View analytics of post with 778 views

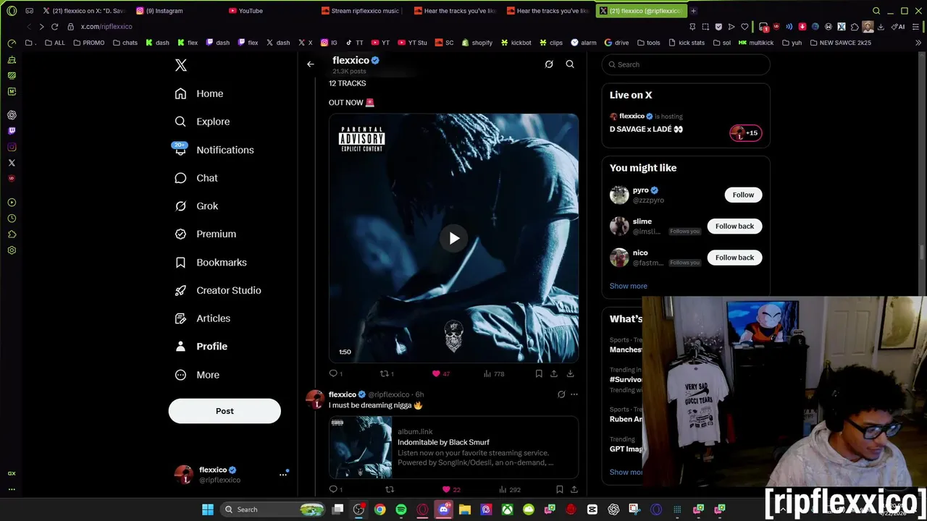pos(487,374)
